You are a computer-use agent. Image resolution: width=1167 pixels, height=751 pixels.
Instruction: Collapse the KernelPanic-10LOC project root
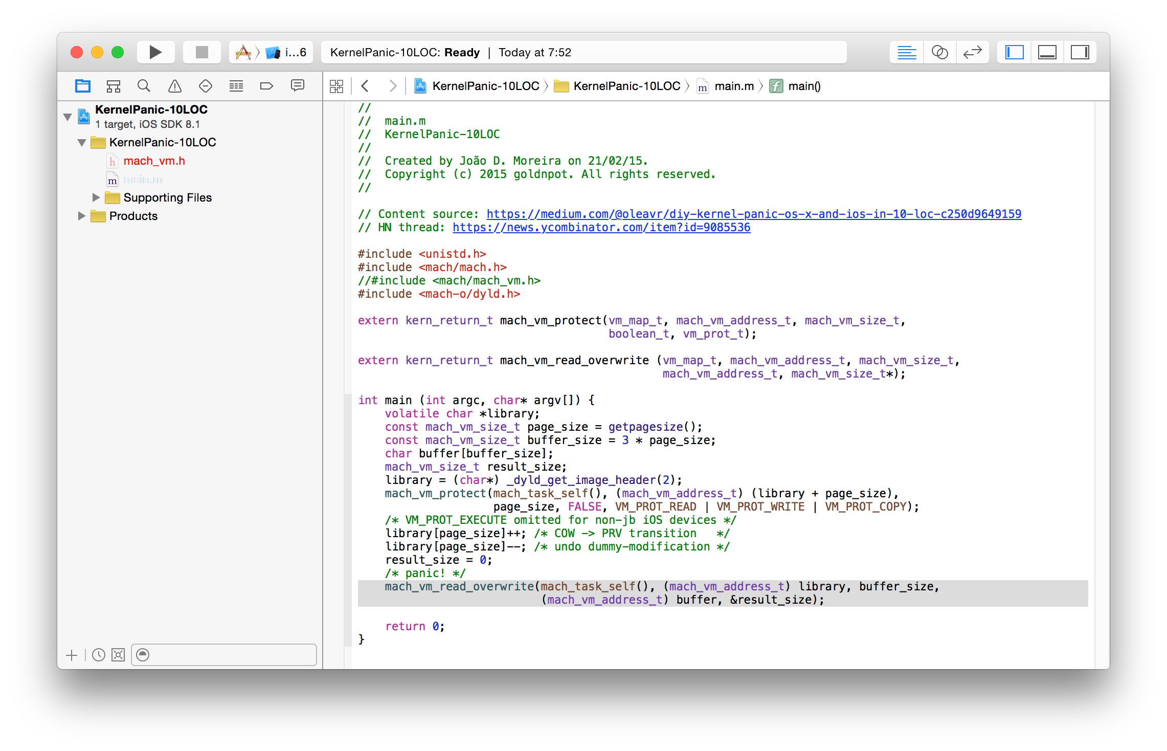click(68, 117)
